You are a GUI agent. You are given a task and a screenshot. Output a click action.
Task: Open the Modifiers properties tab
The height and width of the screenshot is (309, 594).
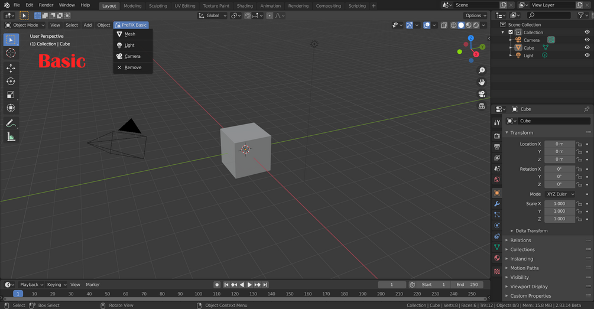coord(497,204)
